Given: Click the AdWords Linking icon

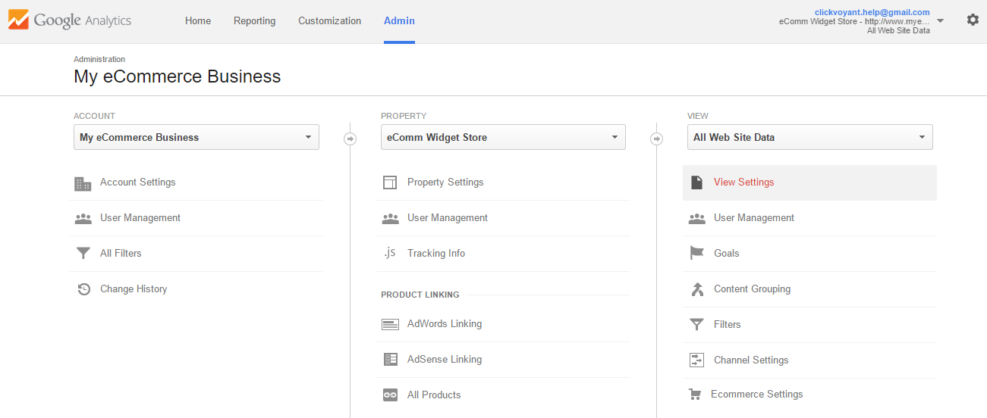Looking at the screenshot, I should [390, 324].
